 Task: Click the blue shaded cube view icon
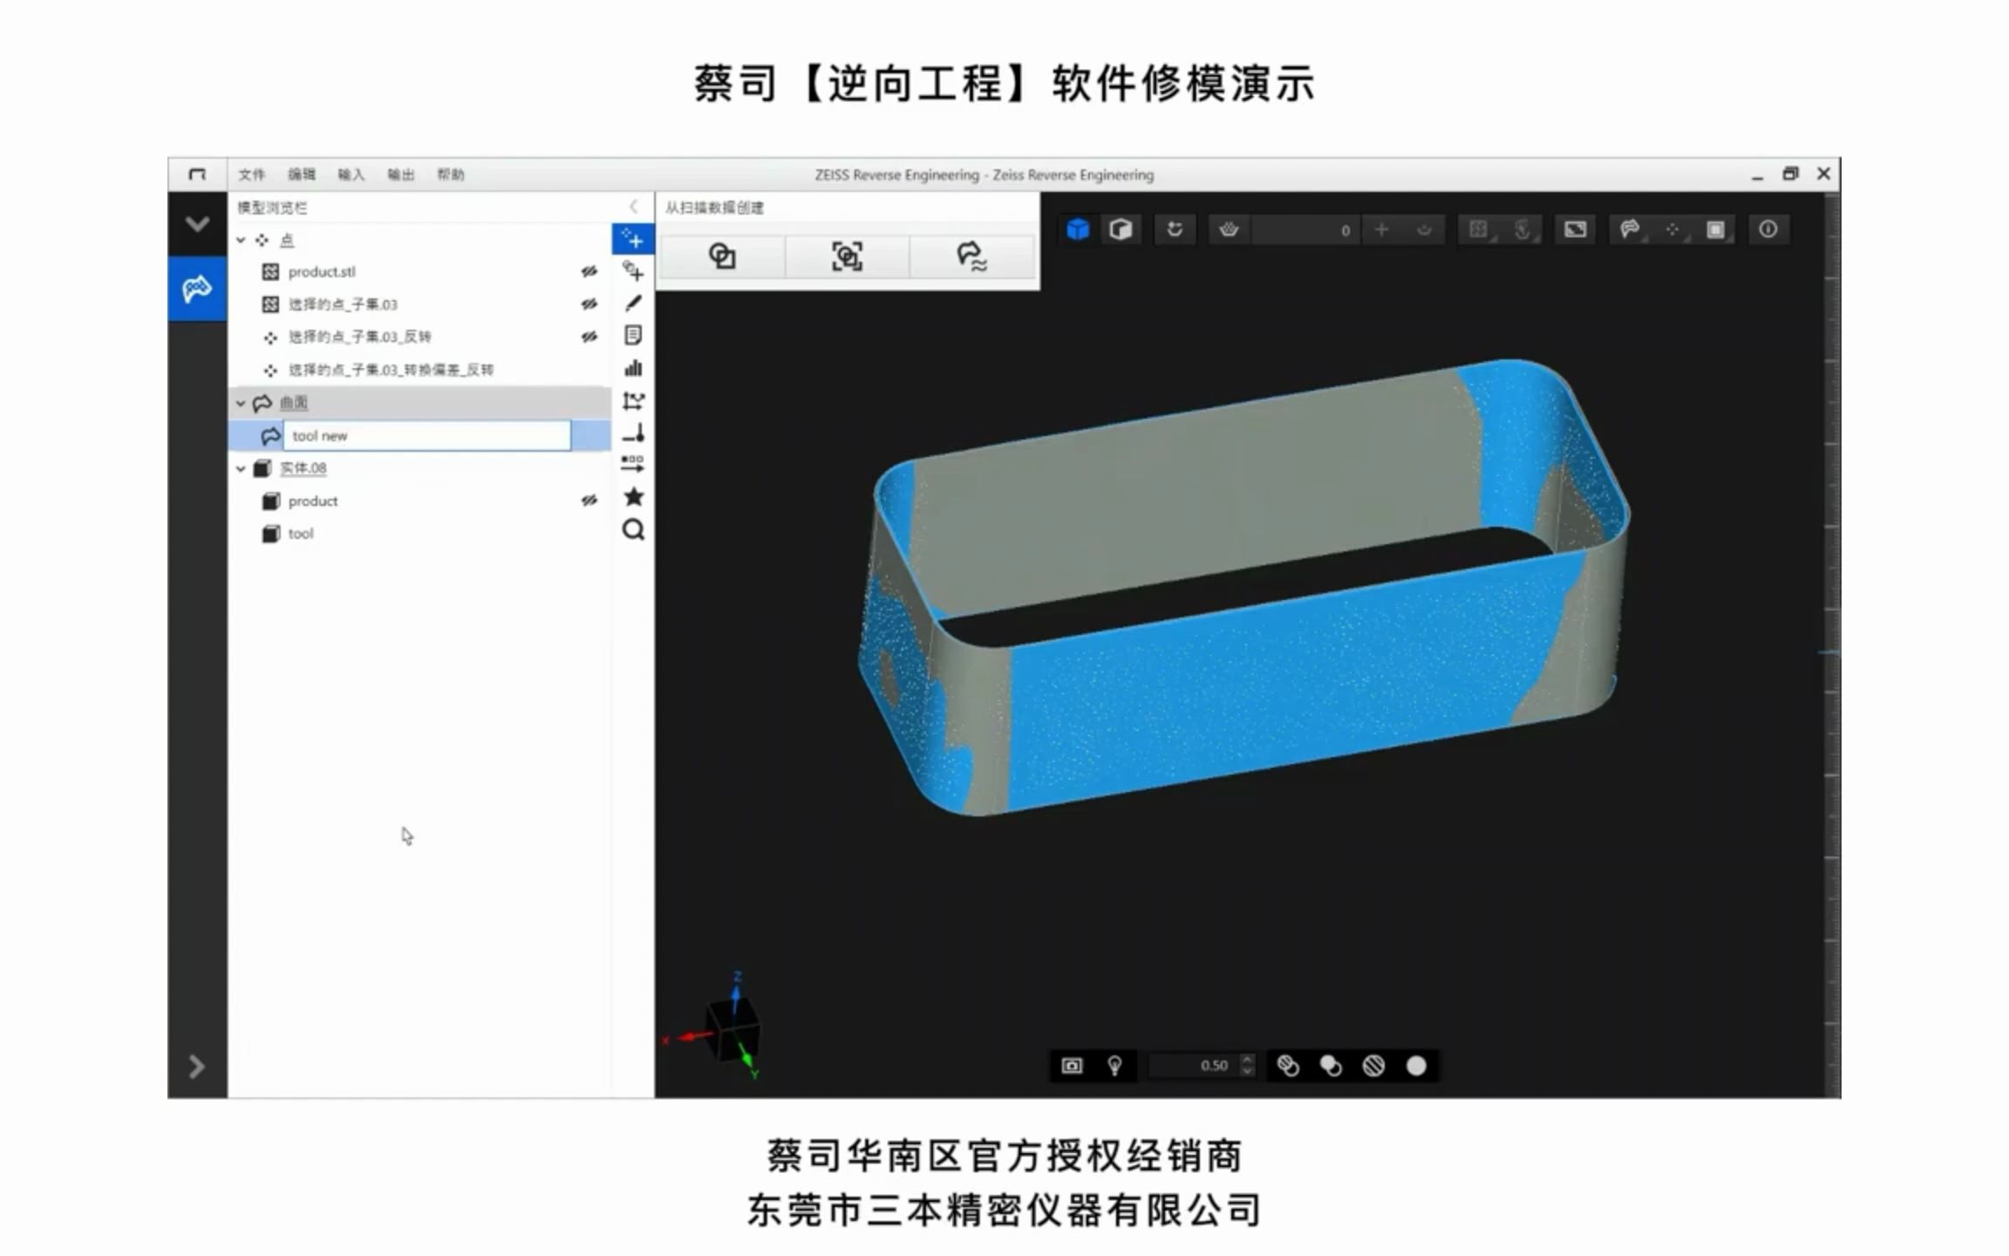click(x=1078, y=229)
